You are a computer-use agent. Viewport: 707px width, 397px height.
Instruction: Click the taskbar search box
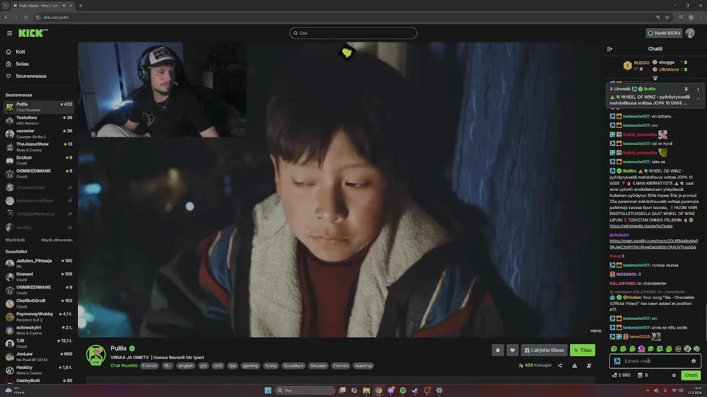pyautogui.click(x=305, y=390)
